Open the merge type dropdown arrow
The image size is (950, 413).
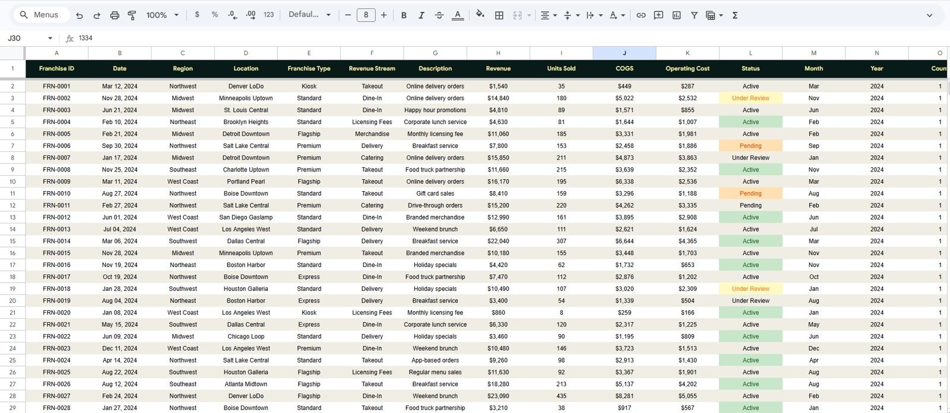[x=529, y=15]
